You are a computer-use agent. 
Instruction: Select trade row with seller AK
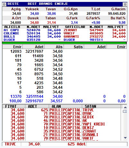[62, 121]
